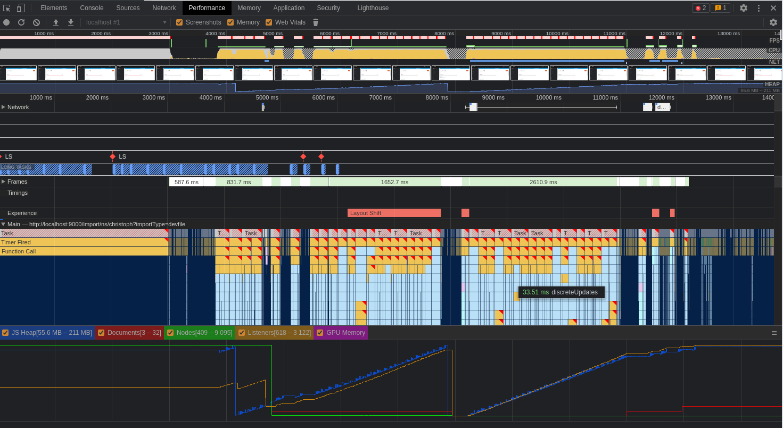Click the yellow warnings count badge
783x428 pixels.
pyautogui.click(x=720, y=8)
